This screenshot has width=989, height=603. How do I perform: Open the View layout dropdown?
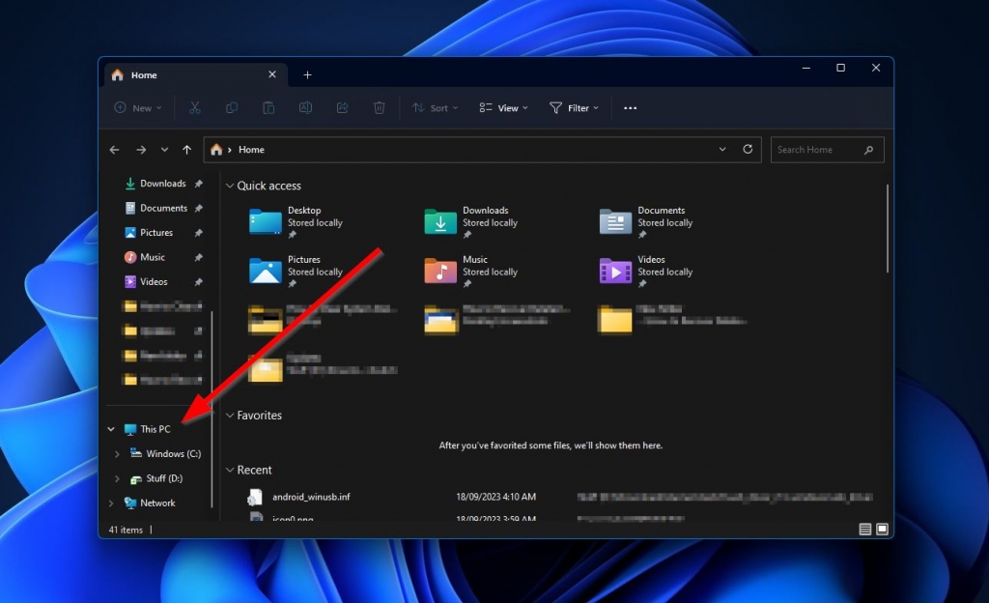pyautogui.click(x=502, y=107)
